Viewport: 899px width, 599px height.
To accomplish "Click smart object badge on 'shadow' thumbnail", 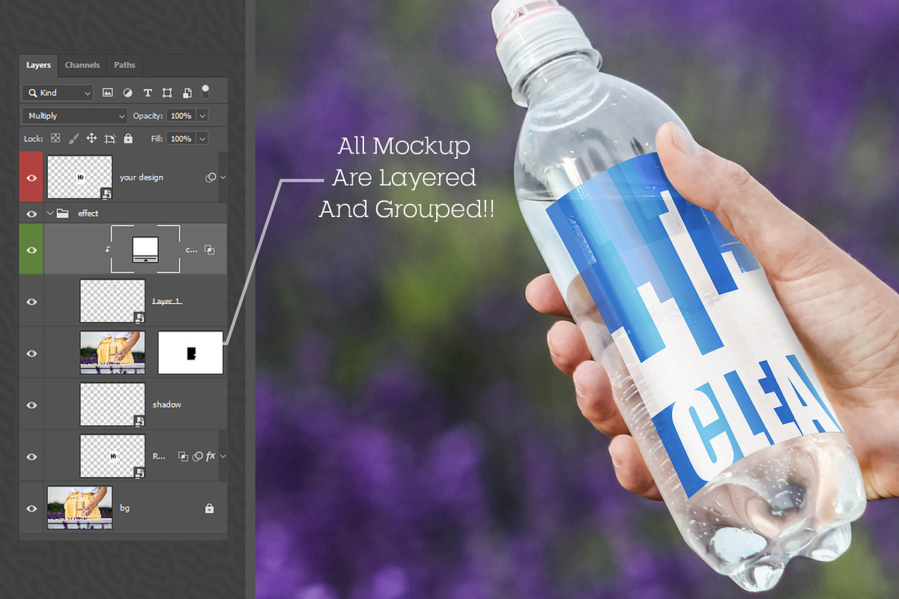I will (x=139, y=421).
